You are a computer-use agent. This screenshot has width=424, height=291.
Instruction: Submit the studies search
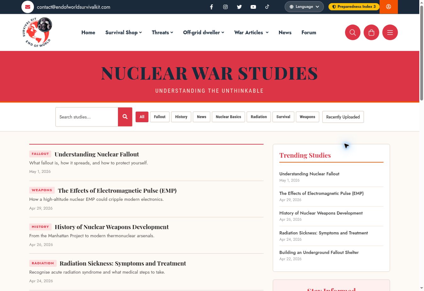[x=125, y=117]
